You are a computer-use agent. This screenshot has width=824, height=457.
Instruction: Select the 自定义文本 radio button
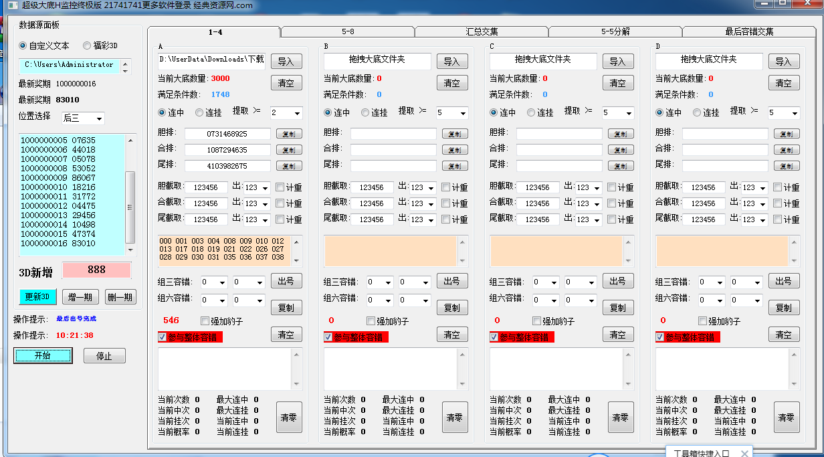coord(44,45)
